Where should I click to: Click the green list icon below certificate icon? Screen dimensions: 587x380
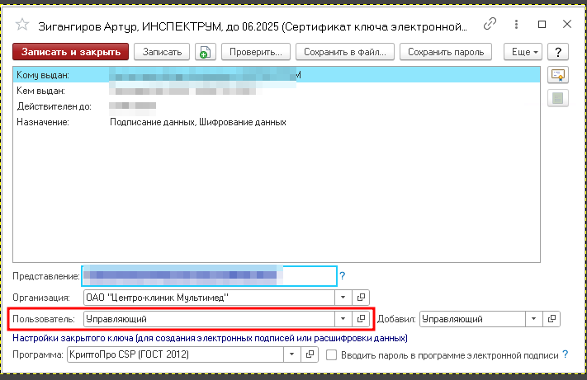click(558, 99)
